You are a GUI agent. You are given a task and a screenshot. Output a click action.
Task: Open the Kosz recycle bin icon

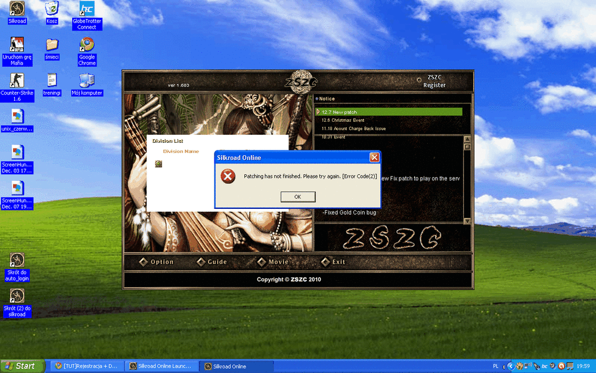[52, 13]
